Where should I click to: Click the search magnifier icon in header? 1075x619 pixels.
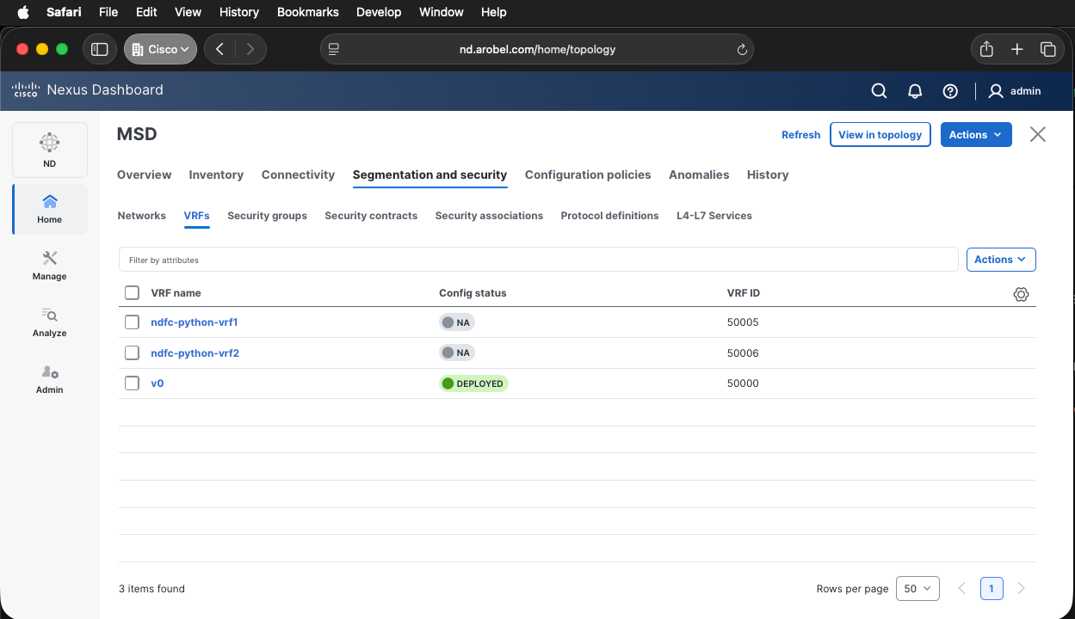click(x=879, y=91)
